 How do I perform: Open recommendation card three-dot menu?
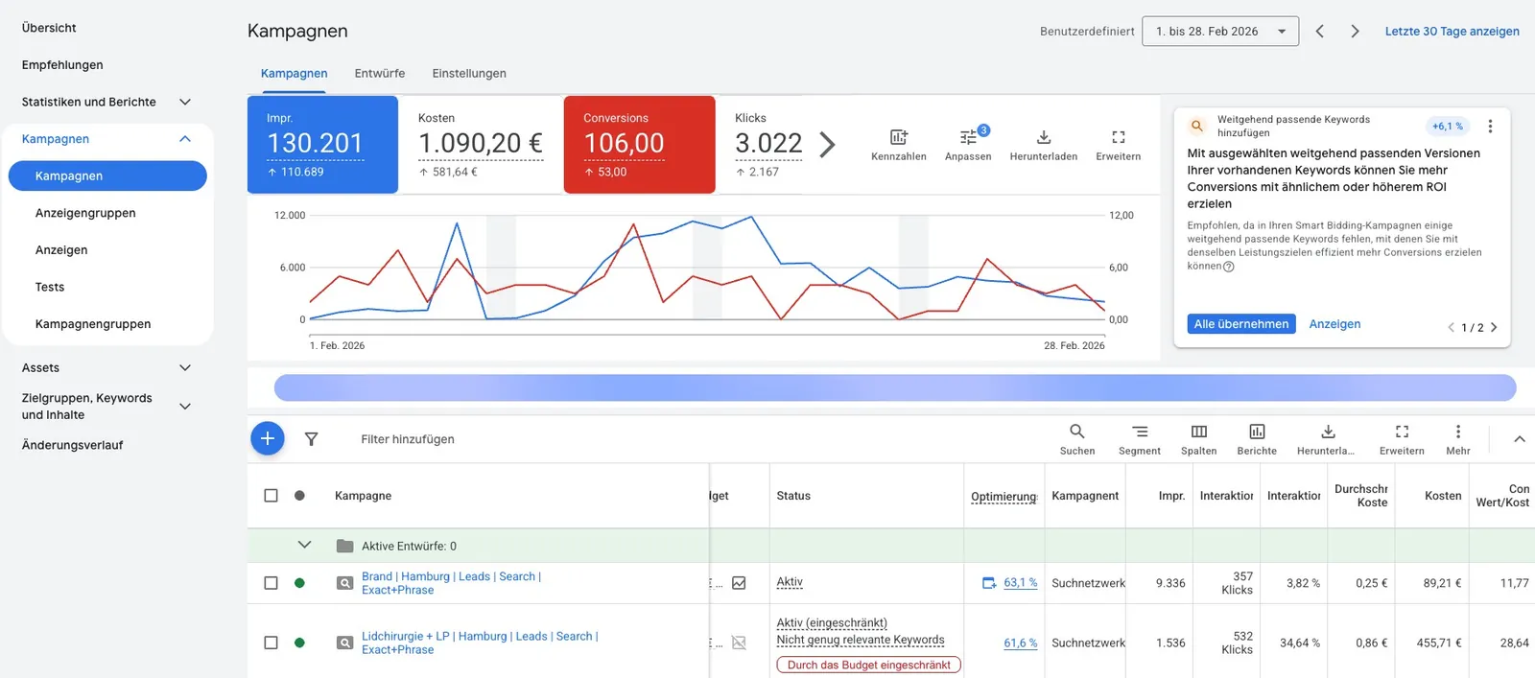[1490, 126]
